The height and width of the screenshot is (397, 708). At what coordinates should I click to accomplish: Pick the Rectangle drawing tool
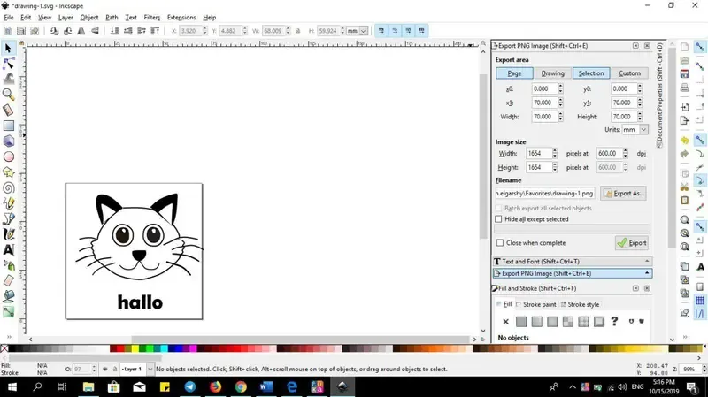coord(9,126)
